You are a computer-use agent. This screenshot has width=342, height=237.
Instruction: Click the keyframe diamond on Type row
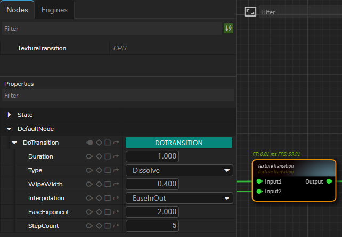pyautogui.click(x=99, y=170)
